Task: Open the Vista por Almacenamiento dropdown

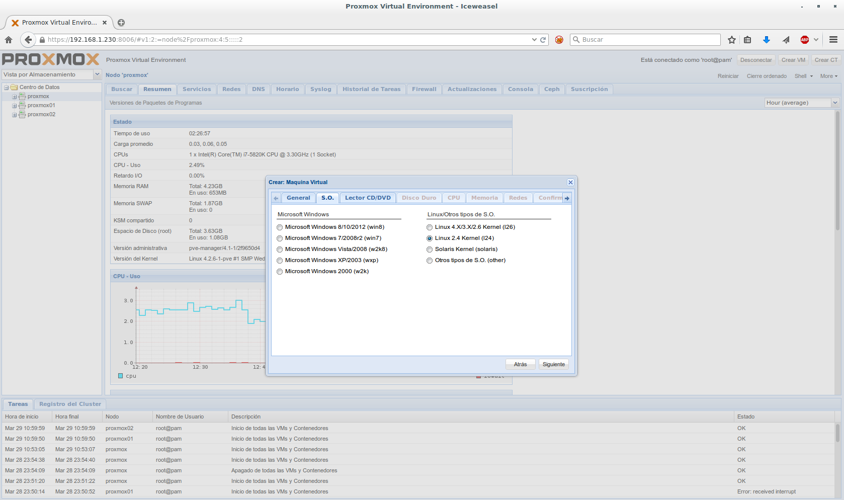Action: (97, 74)
